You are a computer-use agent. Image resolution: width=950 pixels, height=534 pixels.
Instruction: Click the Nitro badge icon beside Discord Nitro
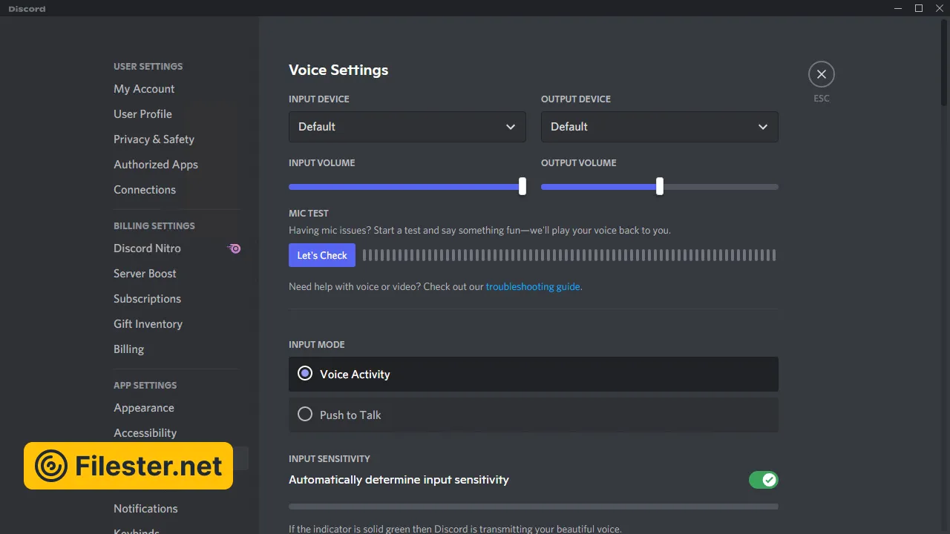235,248
